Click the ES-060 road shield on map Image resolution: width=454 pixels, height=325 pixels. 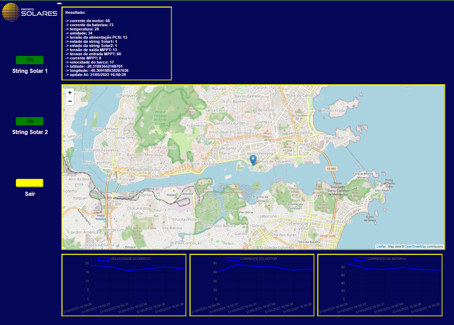(x=332, y=169)
